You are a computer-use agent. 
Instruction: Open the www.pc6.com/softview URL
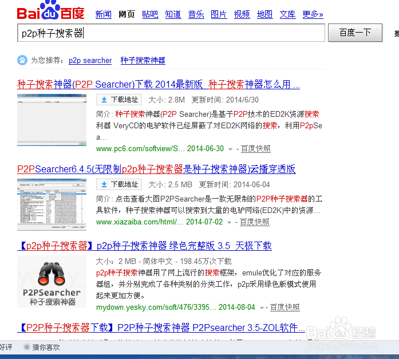point(140,149)
